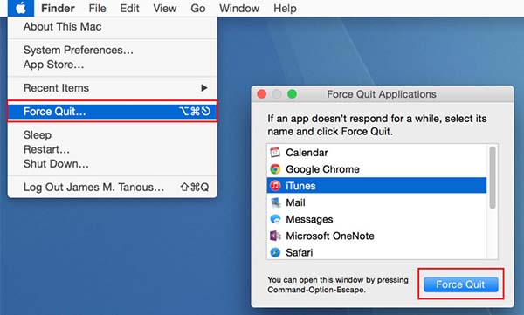Image resolution: width=524 pixels, height=315 pixels.
Task: Click the Force Quit Applications title bar
Action: pyautogui.click(x=383, y=94)
